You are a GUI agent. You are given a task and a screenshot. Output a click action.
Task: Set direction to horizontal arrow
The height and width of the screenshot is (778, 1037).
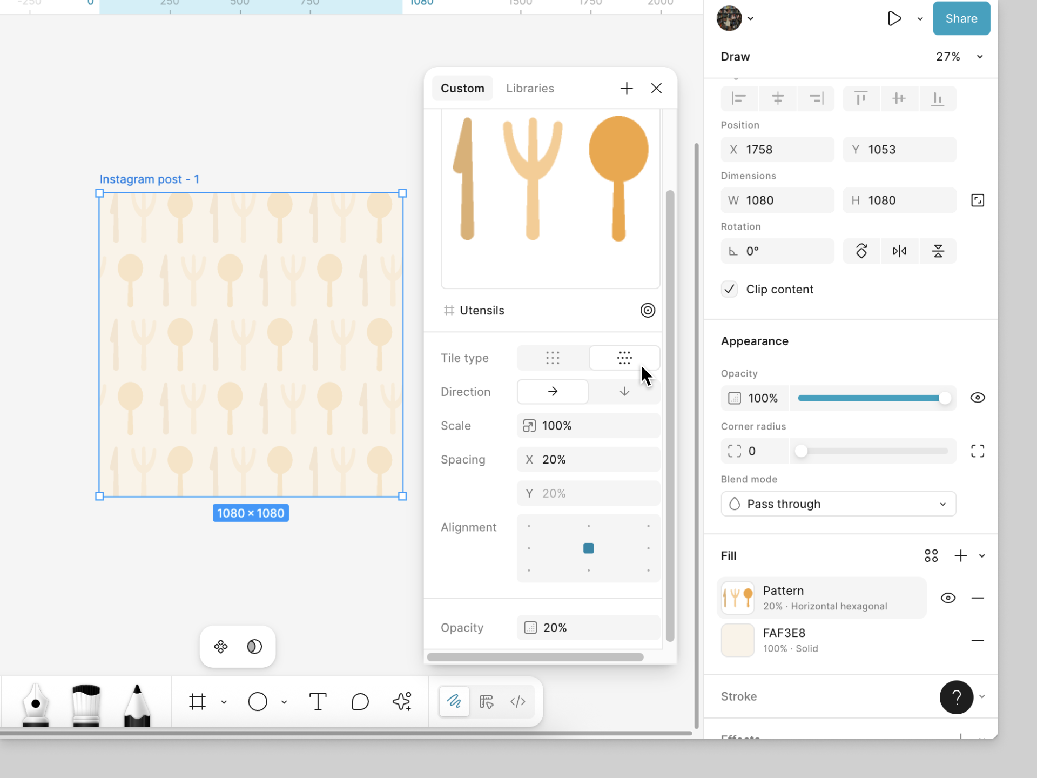click(x=553, y=392)
